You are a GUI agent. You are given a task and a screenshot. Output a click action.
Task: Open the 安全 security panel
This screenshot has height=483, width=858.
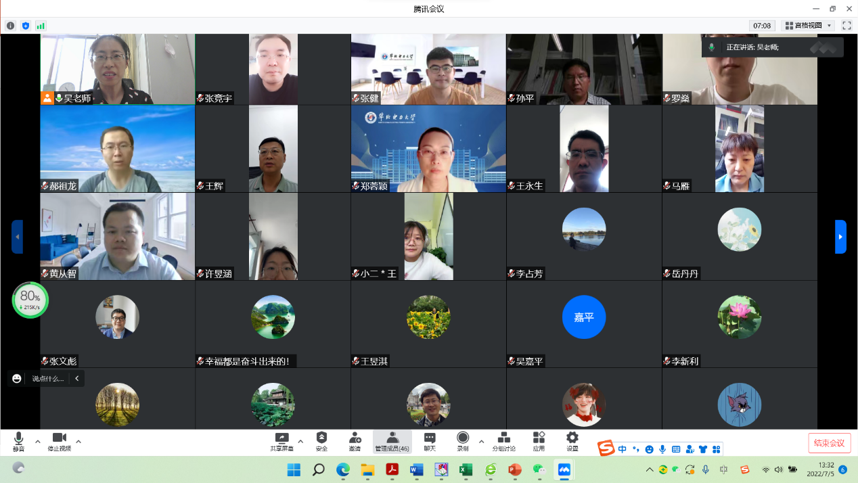(321, 441)
